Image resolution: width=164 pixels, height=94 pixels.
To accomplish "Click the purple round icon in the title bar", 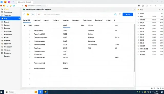I will point(9,2).
